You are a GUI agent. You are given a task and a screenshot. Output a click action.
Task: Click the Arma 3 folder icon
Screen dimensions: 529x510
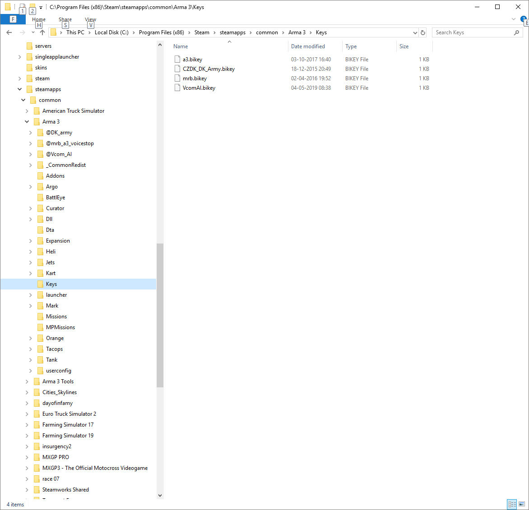[37, 122]
